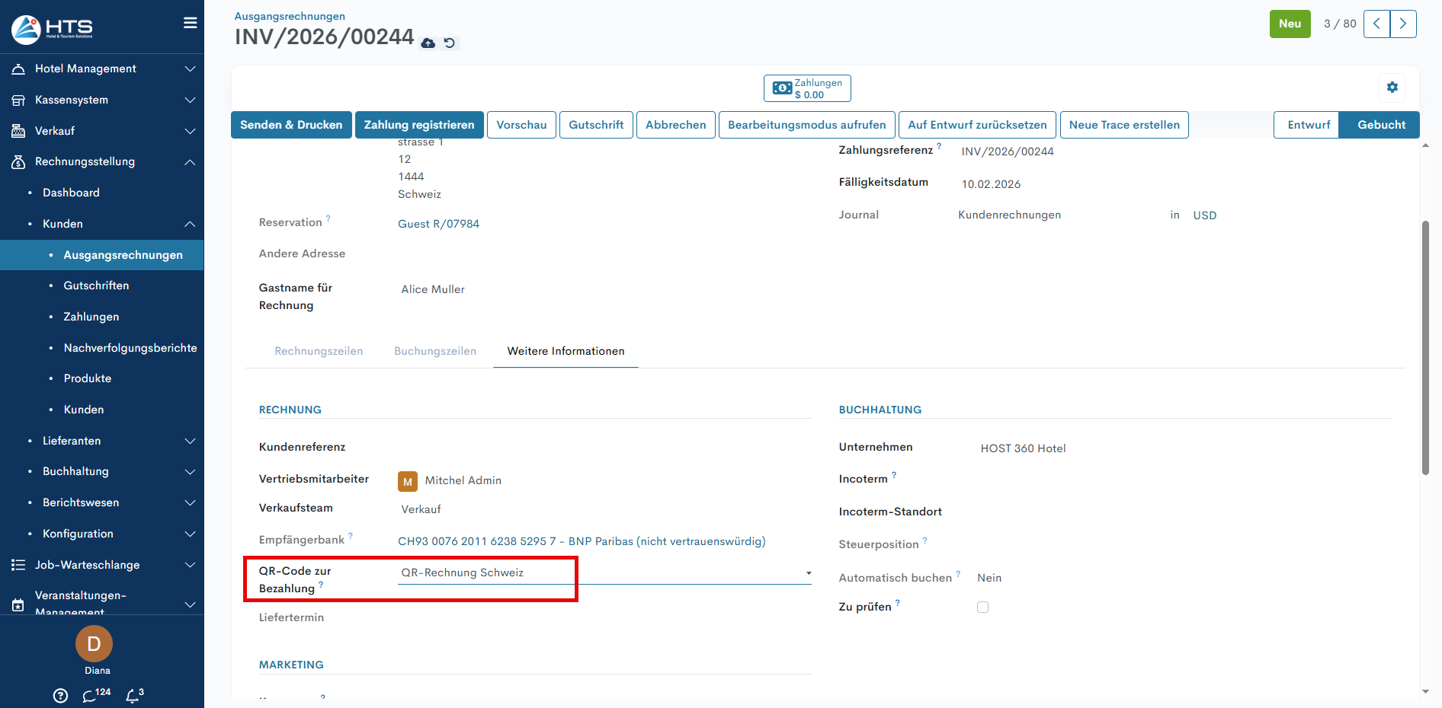Open the settings gear icon on the form
Image resolution: width=1442 pixels, height=708 pixels.
point(1392,88)
